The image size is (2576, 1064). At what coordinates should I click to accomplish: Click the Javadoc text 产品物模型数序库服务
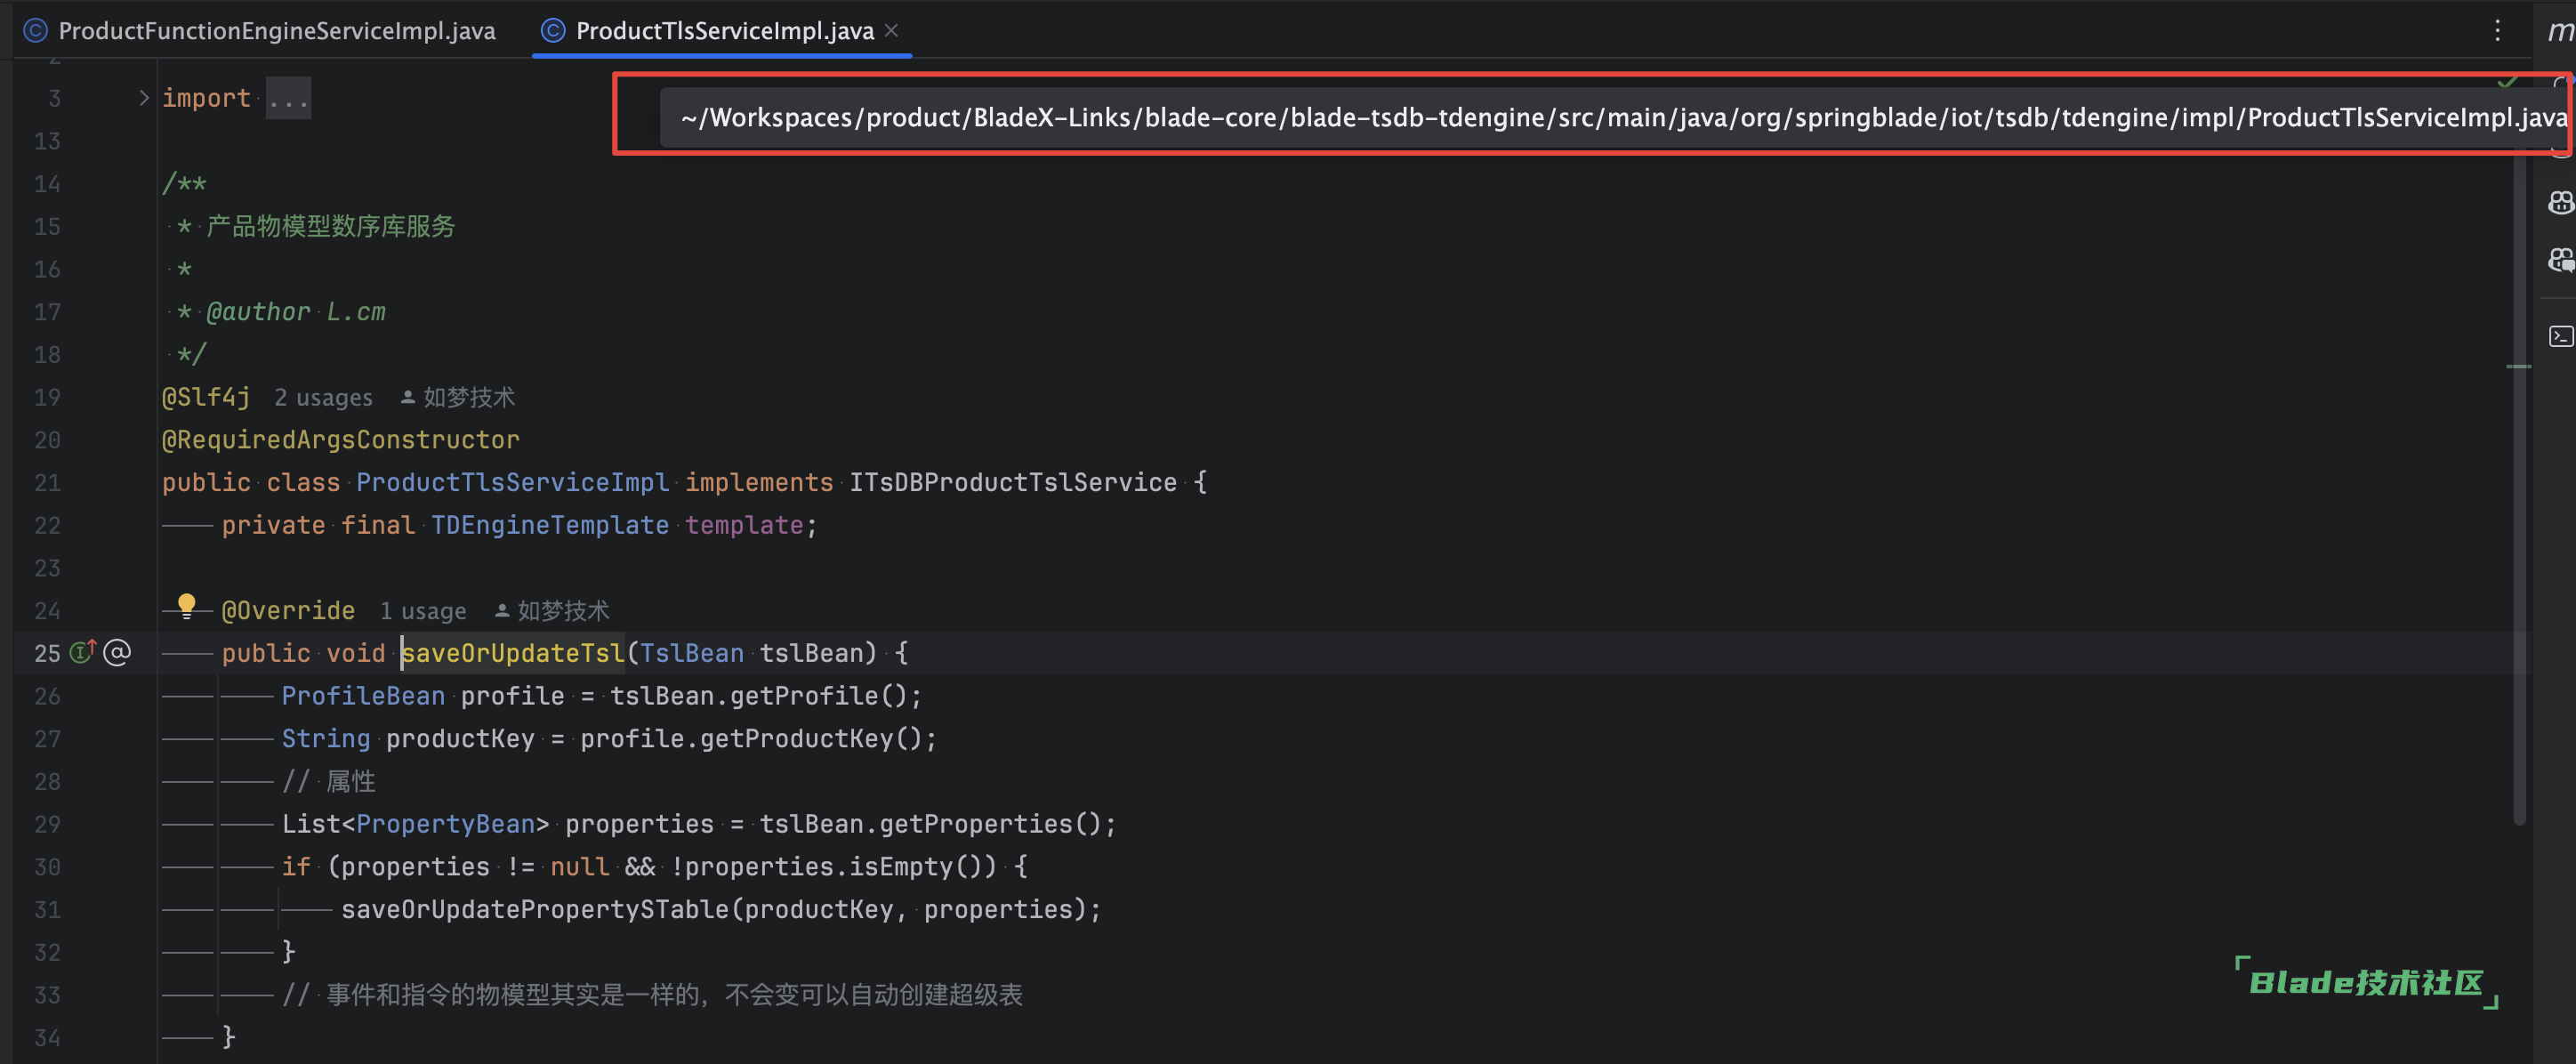coord(330,226)
